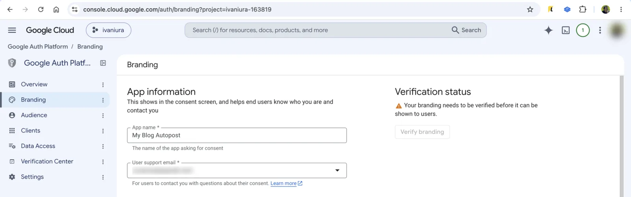
Task: Open Branding row three-dot options
Action: point(103,100)
